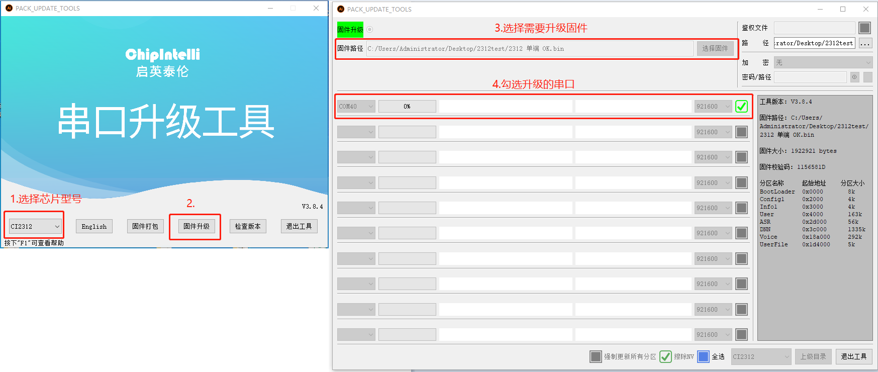Click the blank square button at 密码/路径 row end

[868, 77]
